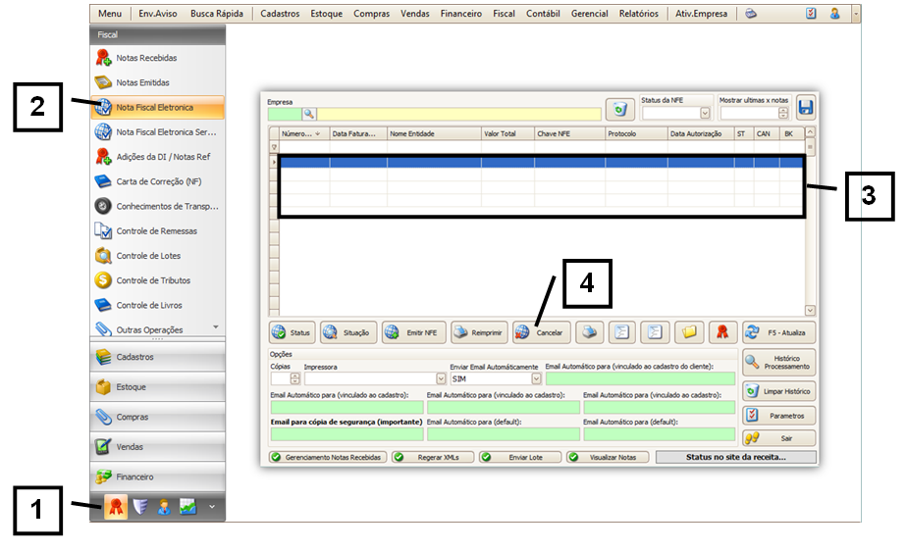This screenshot has height=552, width=906.
Task: Click the Emitir NFE button
Action: pos(412,332)
